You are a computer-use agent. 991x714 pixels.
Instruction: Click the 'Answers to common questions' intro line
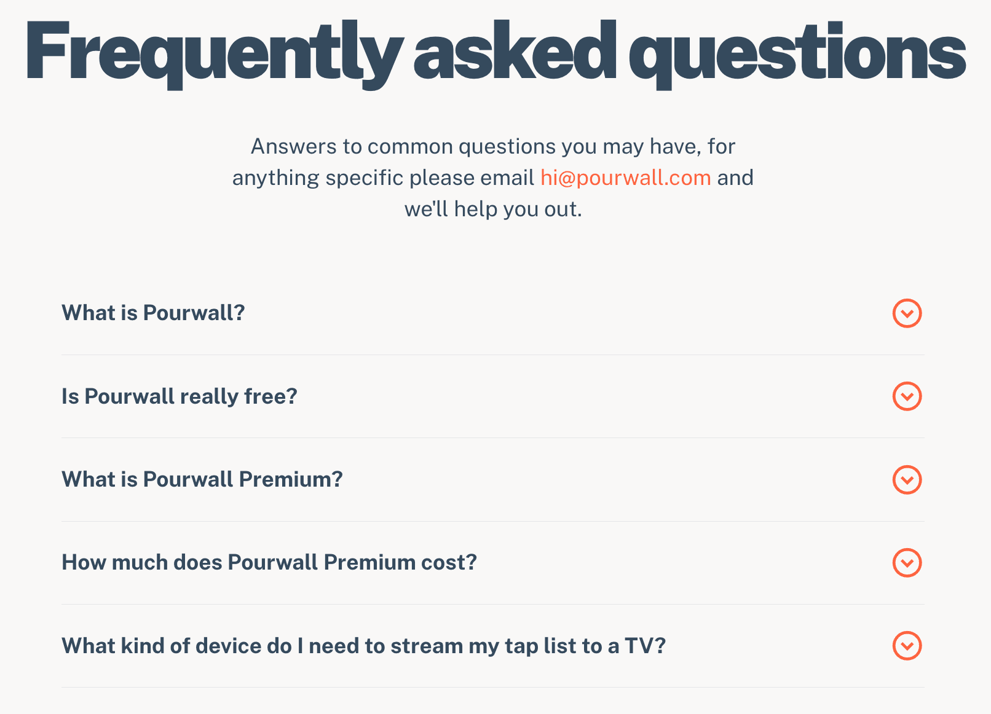pyautogui.click(x=492, y=146)
